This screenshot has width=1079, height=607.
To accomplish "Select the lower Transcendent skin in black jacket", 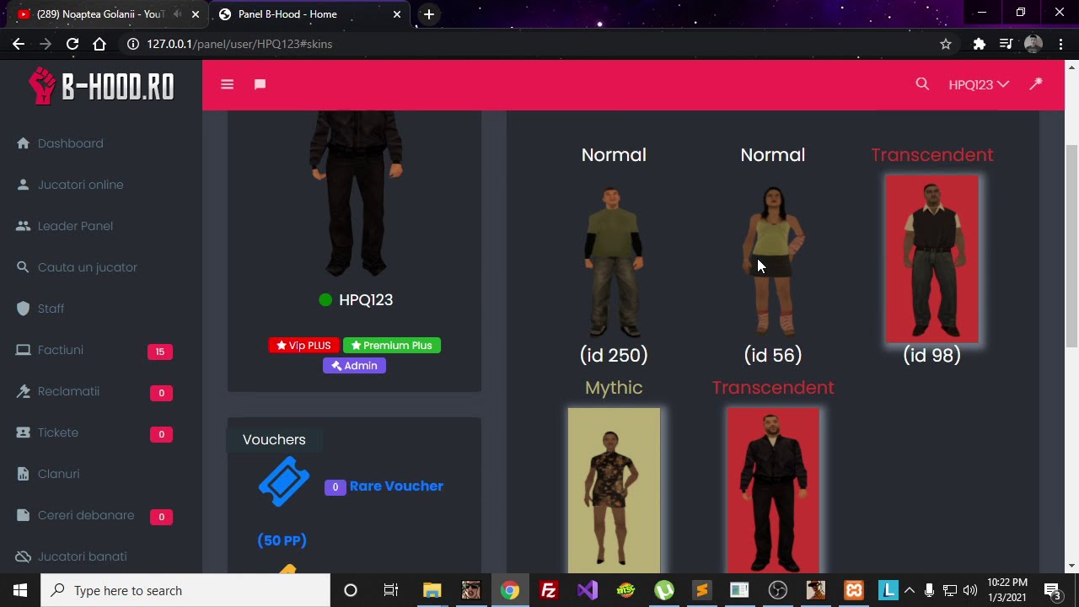I will pos(773,491).
